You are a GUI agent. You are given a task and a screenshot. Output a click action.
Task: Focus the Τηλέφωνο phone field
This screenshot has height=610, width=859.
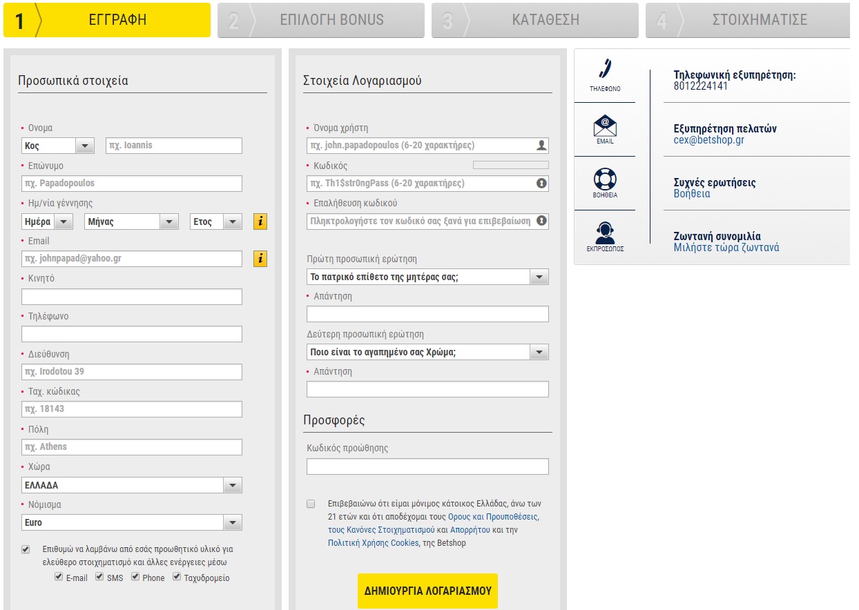coord(132,334)
